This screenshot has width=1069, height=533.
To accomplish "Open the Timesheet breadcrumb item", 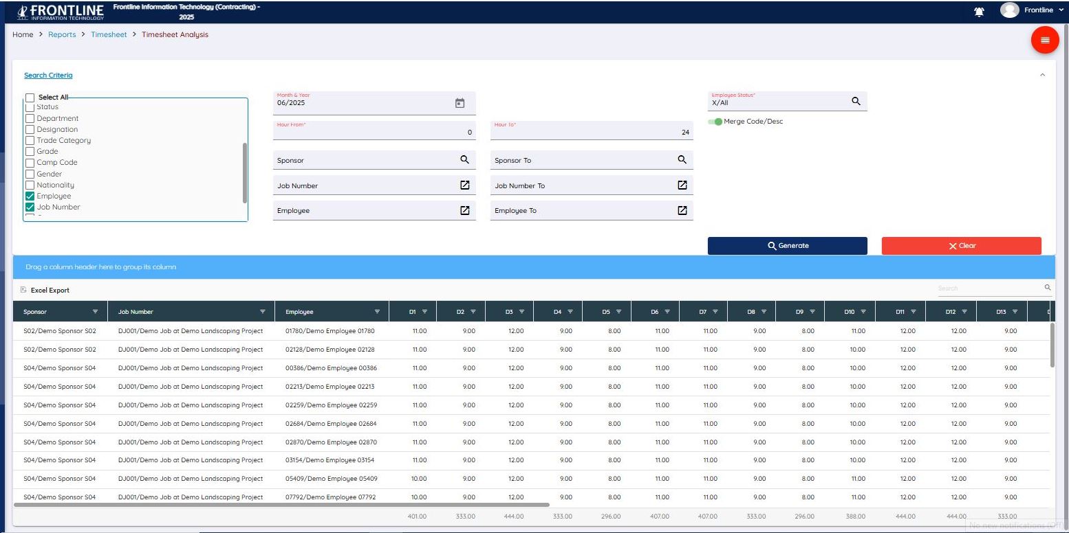I will coord(109,34).
